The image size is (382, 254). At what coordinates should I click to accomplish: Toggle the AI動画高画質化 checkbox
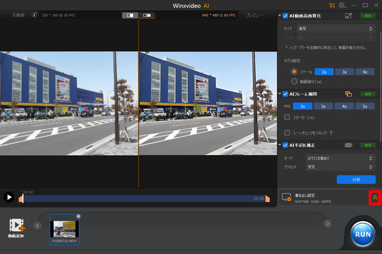[285, 16]
